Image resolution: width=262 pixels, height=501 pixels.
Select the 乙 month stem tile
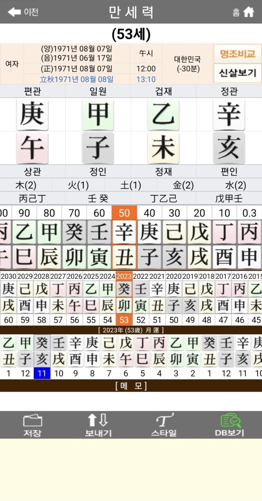(163, 115)
